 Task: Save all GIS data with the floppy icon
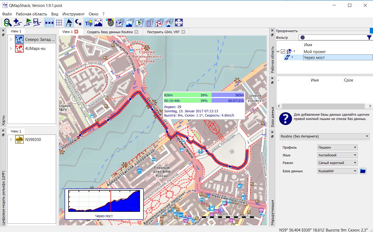(37, 23)
